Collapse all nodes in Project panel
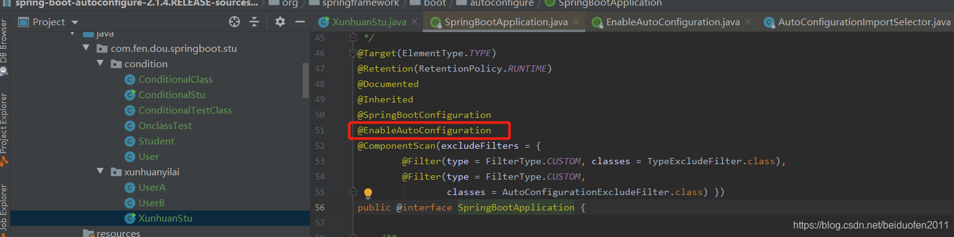The width and height of the screenshot is (954, 237). click(254, 22)
